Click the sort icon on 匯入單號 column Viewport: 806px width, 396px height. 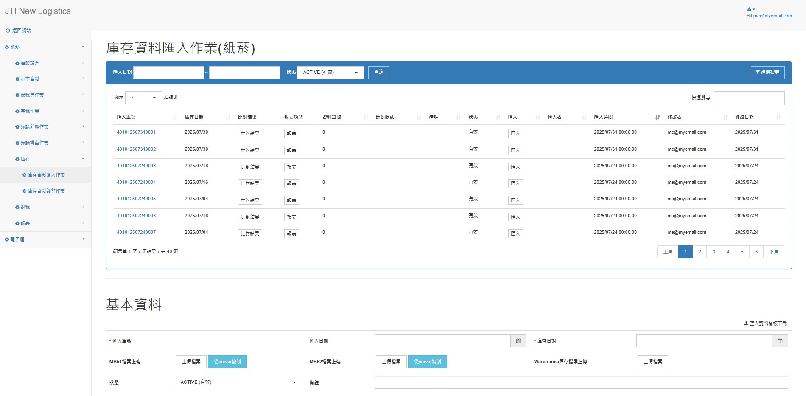tap(175, 117)
